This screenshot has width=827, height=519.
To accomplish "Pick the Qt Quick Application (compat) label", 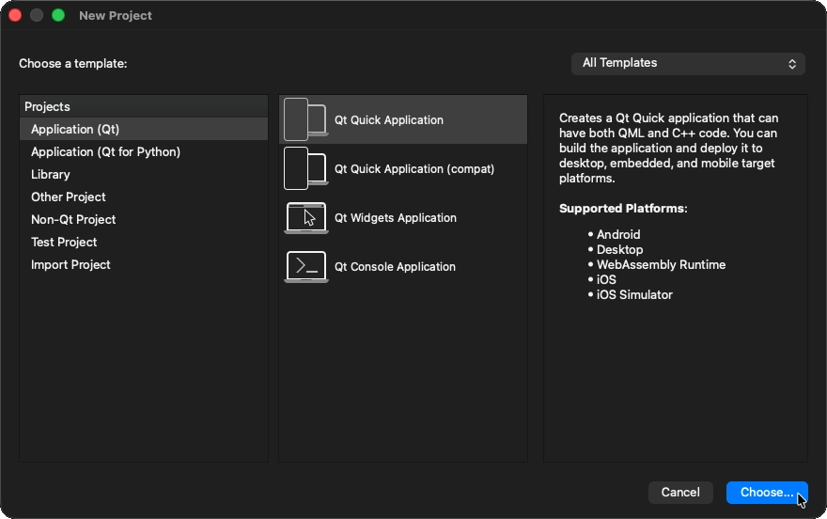I will point(414,169).
